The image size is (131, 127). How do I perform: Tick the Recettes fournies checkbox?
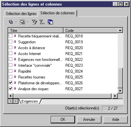click(10, 77)
